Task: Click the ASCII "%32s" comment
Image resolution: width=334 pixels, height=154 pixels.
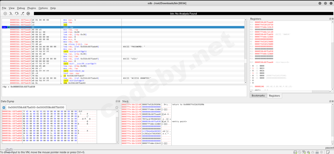Action: (130, 59)
